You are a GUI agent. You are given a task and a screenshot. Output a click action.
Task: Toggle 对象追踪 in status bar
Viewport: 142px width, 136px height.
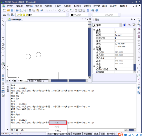[88, 134]
